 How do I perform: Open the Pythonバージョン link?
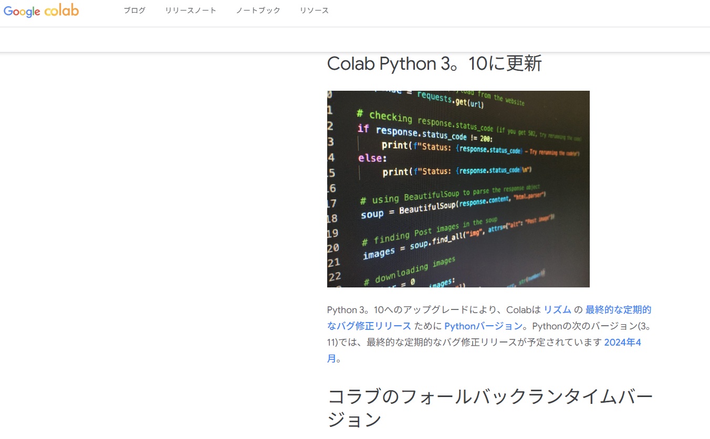[x=483, y=326]
